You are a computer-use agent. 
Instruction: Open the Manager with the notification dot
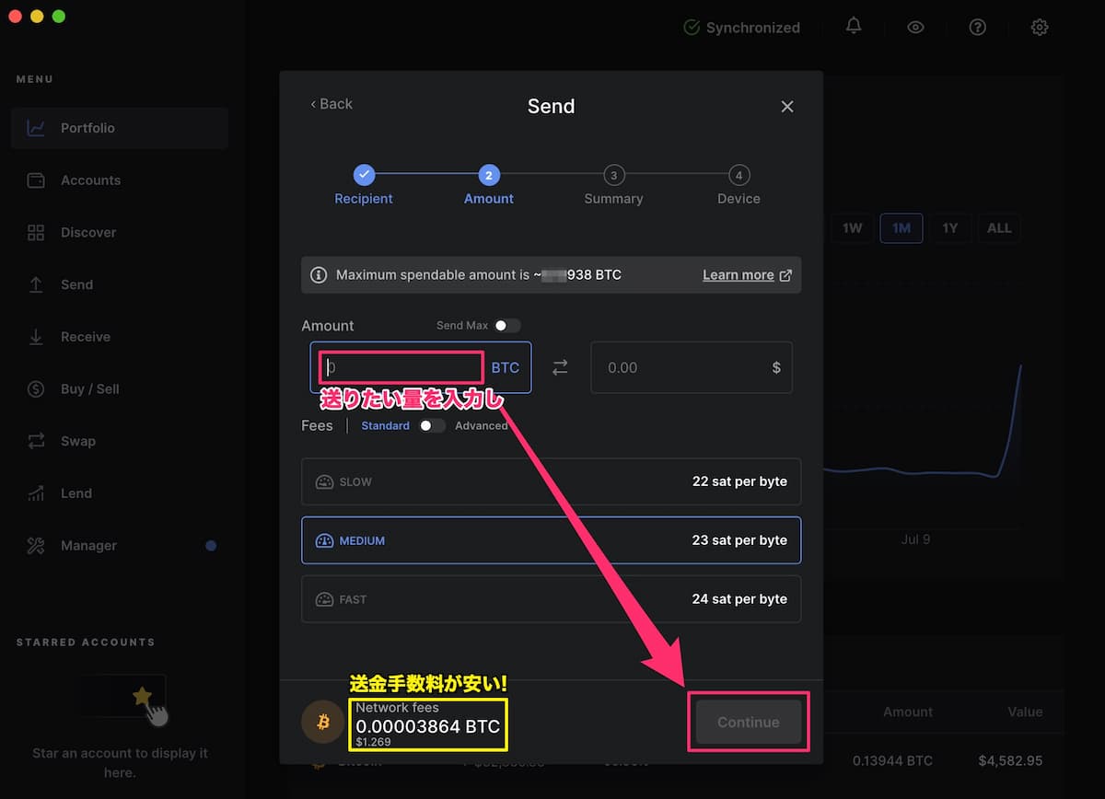click(x=87, y=545)
